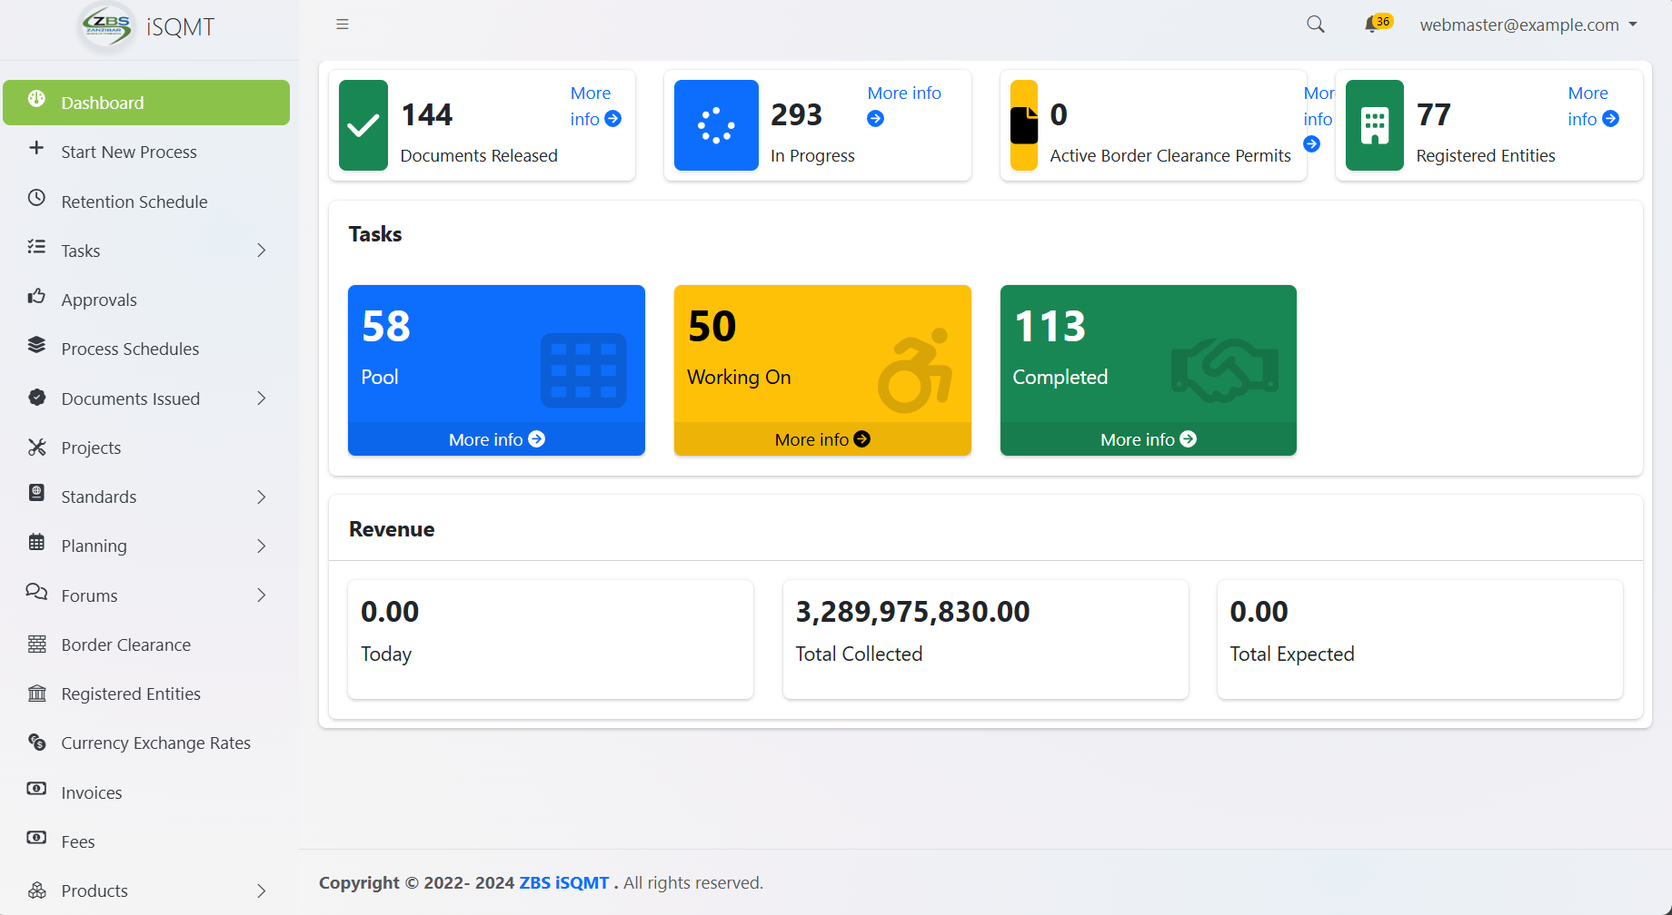This screenshot has width=1672, height=915.
Task: Expand the Documents Issued submenu chevron
Action: point(262,398)
